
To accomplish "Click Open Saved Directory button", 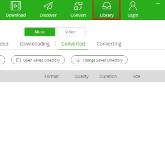I will pos(38,60).
